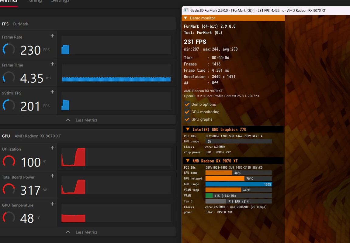Click the plus icon beside Frame Rate

[x=52, y=36]
